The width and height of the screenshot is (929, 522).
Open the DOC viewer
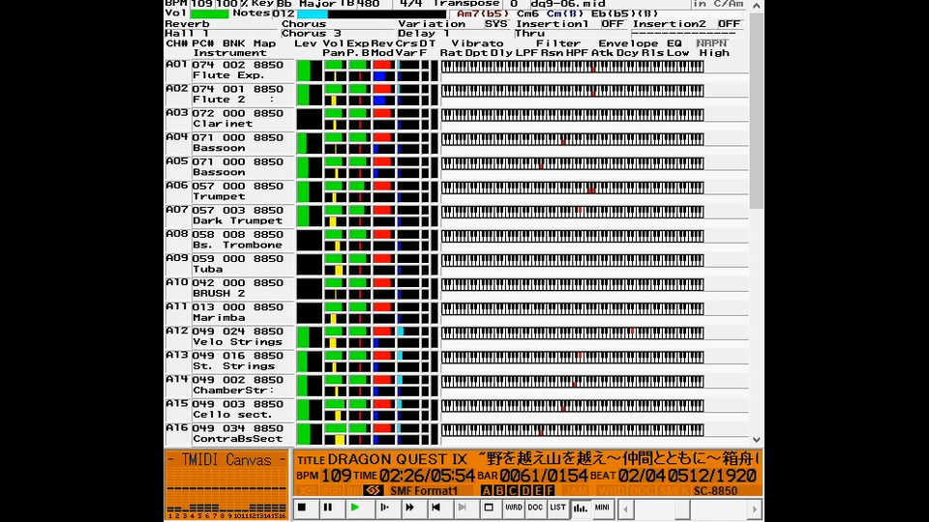535,507
